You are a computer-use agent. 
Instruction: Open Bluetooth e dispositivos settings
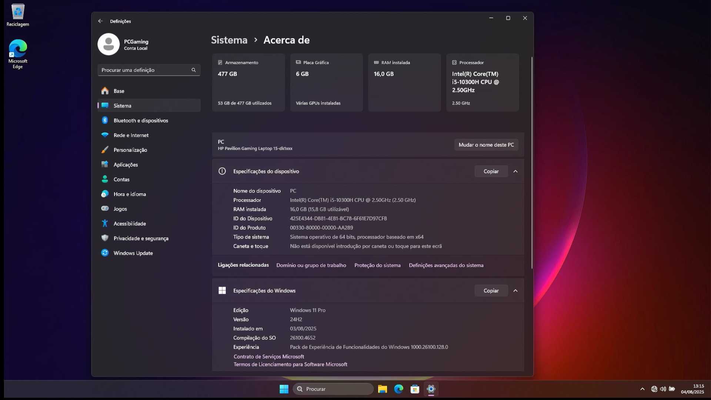149,121
